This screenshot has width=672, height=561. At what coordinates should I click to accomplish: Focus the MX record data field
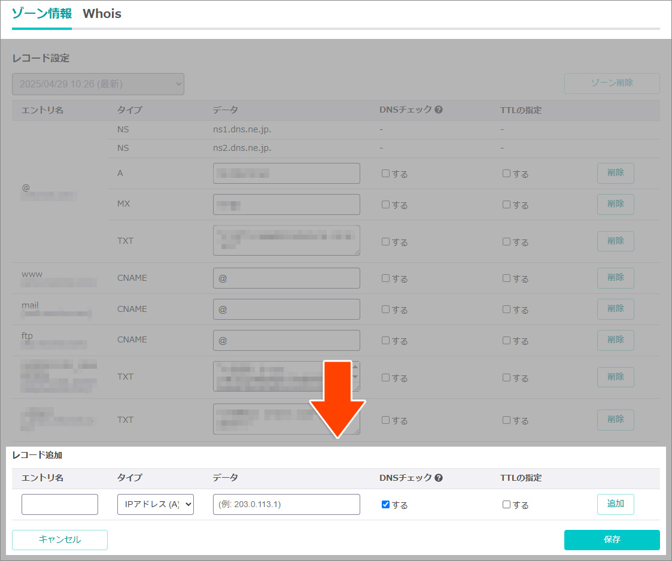tap(286, 205)
